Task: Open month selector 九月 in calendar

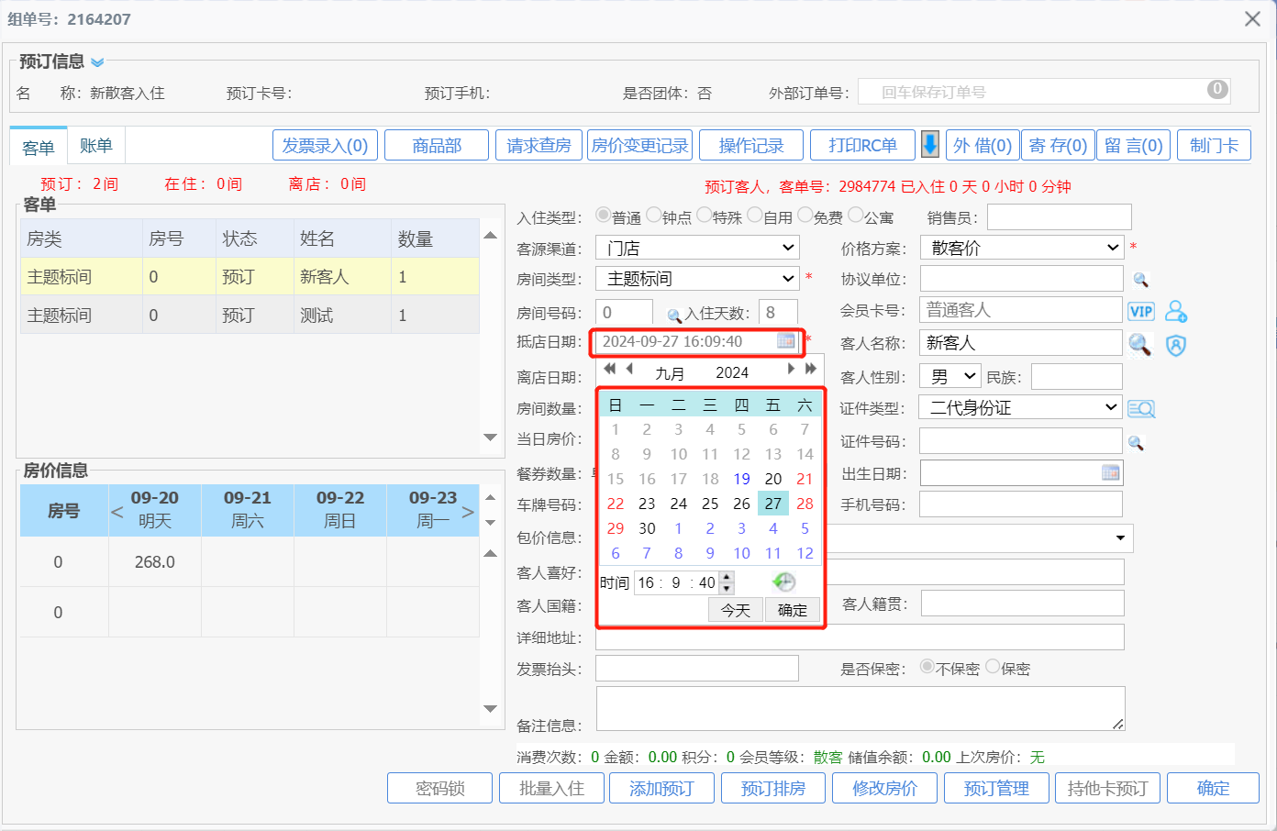Action: (x=670, y=373)
